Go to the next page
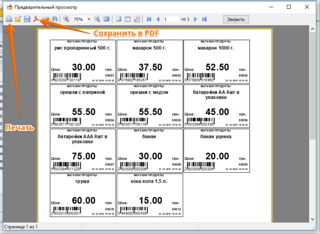This screenshot has width=320, height=234. tap(195, 19)
